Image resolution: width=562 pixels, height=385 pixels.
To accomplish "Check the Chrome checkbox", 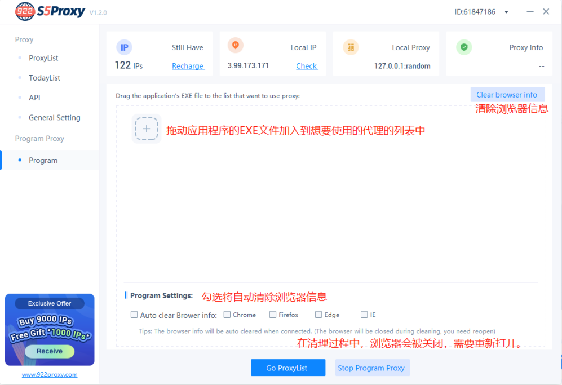I will 227,315.
